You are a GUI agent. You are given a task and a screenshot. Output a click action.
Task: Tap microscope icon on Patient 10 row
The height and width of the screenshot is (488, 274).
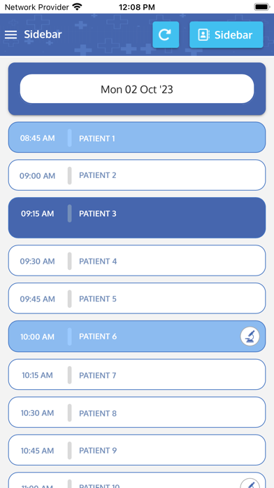point(250,482)
